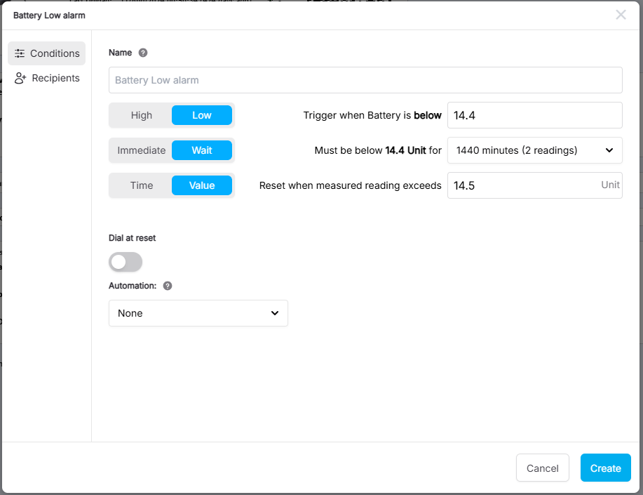Open the 1440 minutes duration dropdown

(x=534, y=150)
